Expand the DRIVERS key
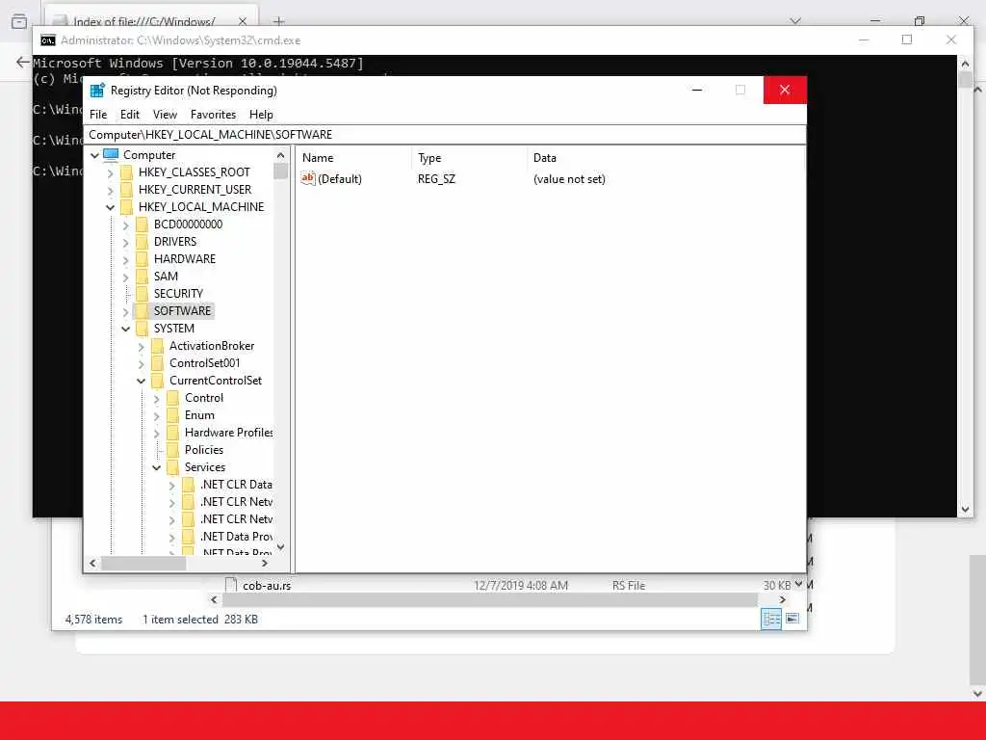 point(126,242)
